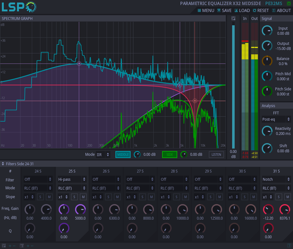
Task: Click the Shift knob
Action: (267, 148)
